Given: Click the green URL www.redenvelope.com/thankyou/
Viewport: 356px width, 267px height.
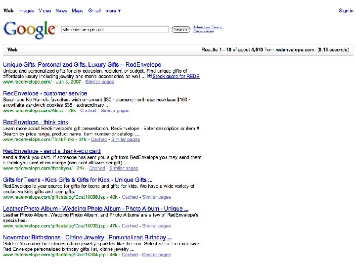Looking at the screenshot, I should (x=38, y=168).
